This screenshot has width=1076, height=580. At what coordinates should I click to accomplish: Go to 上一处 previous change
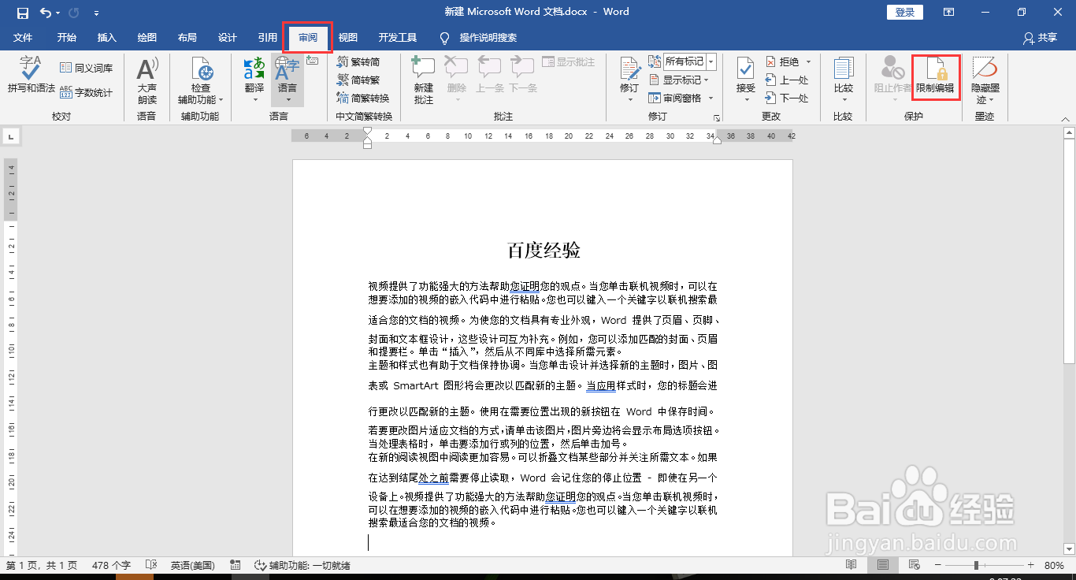click(787, 80)
